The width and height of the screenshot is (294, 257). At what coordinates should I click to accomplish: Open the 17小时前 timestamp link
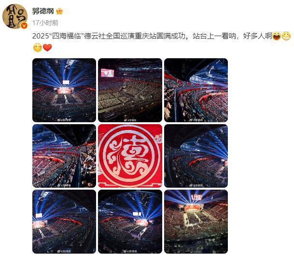coord(45,23)
